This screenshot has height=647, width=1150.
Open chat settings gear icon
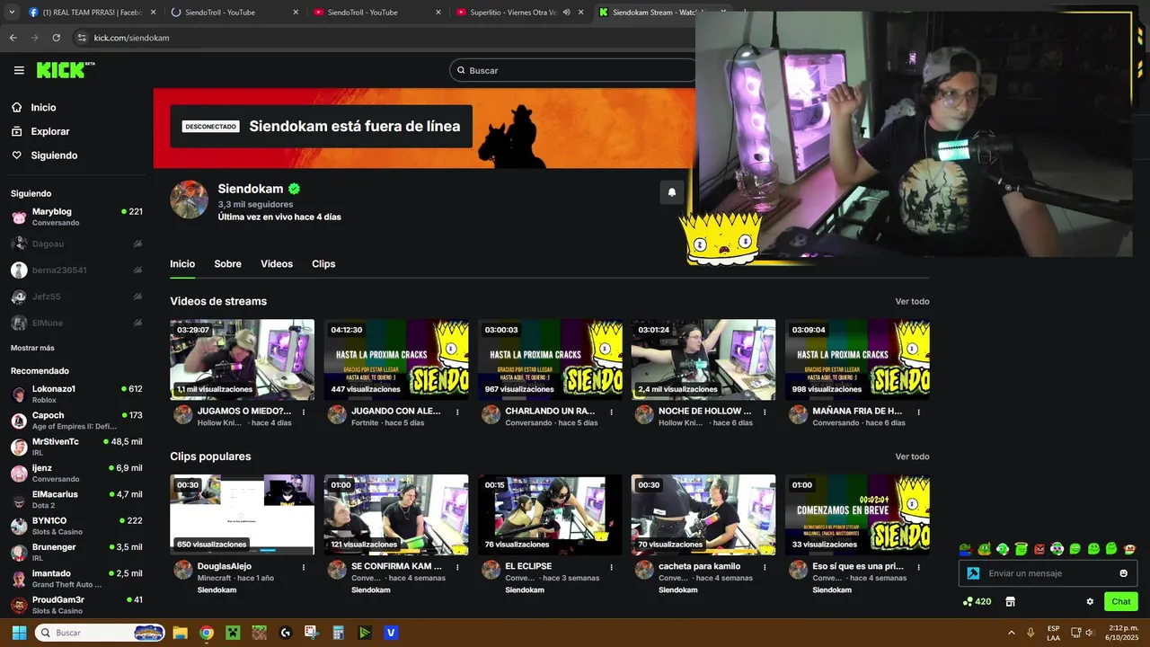[1090, 602]
